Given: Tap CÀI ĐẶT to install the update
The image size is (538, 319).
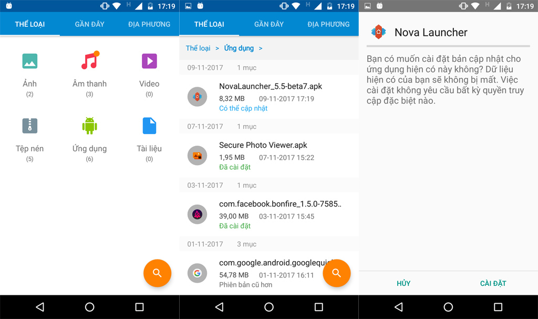Looking at the screenshot, I should click(x=493, y=283).
